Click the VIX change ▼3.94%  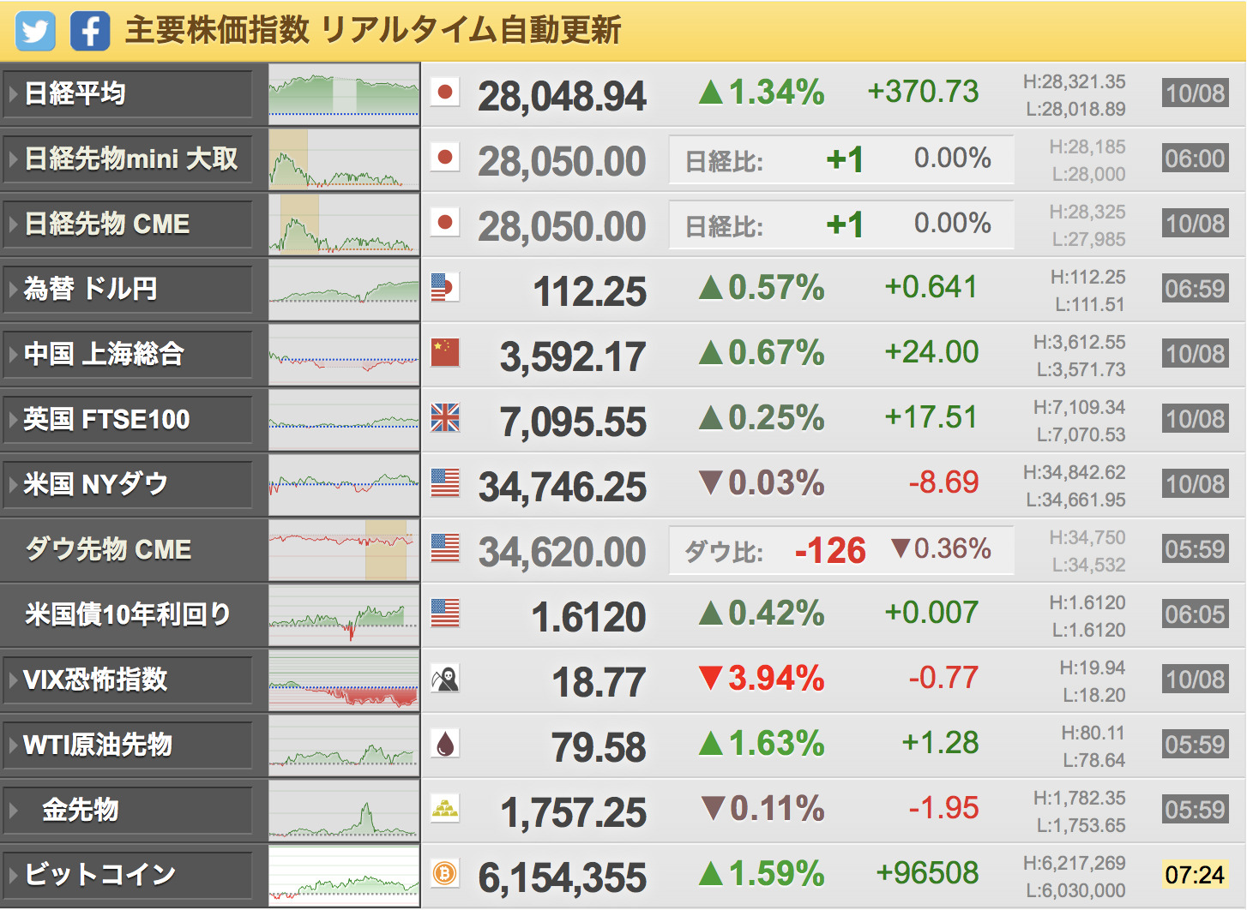click(x=762, y=678)
